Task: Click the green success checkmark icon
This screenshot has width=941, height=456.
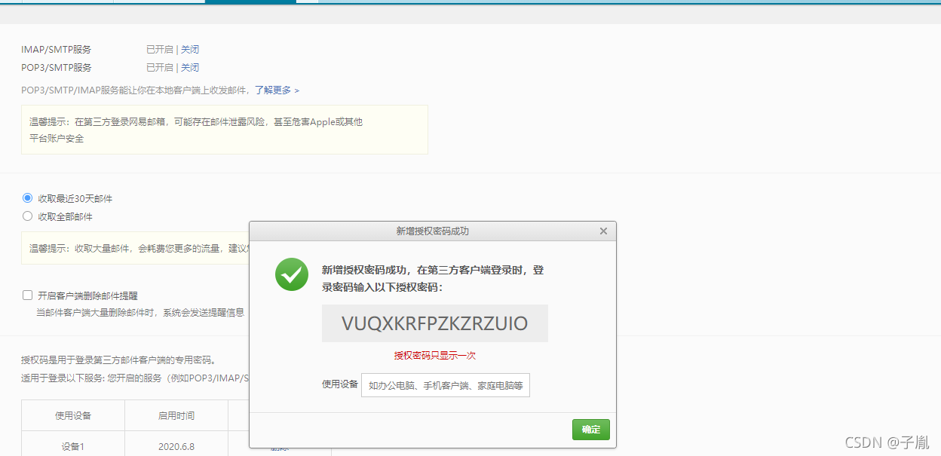Action: coord(291,274)
